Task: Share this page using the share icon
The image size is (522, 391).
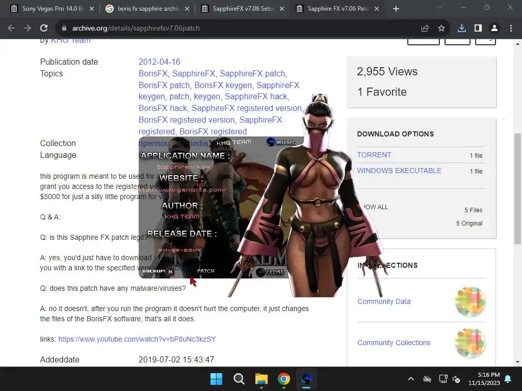Action: [x=425, y=29]
